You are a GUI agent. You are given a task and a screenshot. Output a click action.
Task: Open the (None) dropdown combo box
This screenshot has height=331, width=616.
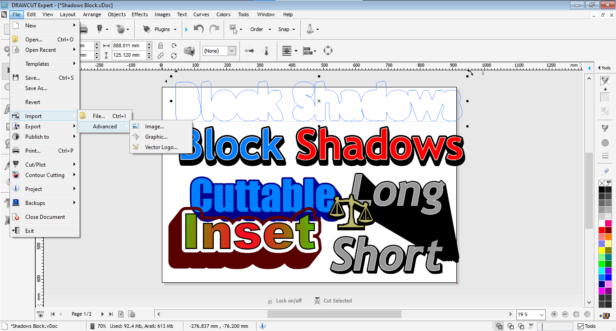219,51
